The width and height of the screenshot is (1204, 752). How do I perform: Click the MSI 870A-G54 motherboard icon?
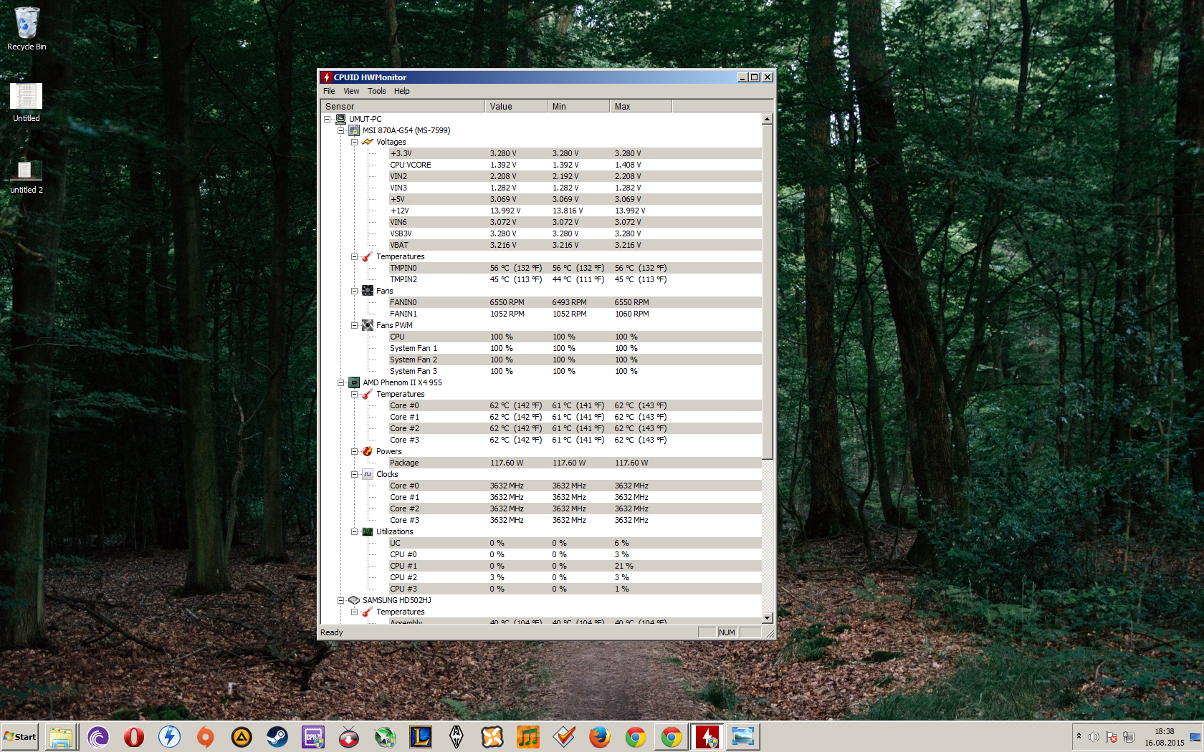tap(354, 130)
